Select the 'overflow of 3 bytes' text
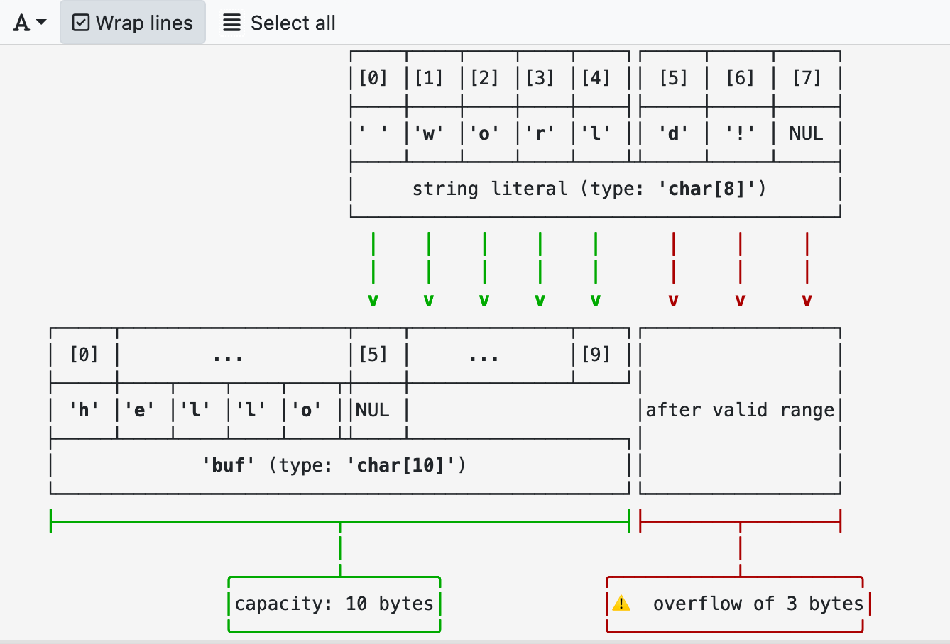 point(758,604)
